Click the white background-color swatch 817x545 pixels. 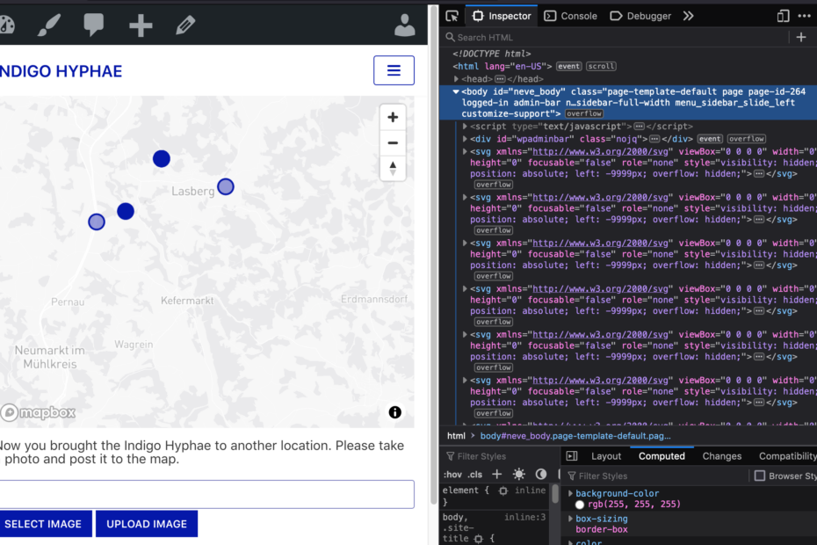(x=580, y=505)
